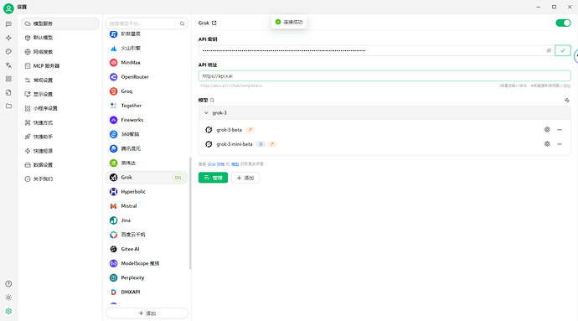Open the knowledge base icon in sidebar
This screenshot has height=321, width=578.
[8, 92]
